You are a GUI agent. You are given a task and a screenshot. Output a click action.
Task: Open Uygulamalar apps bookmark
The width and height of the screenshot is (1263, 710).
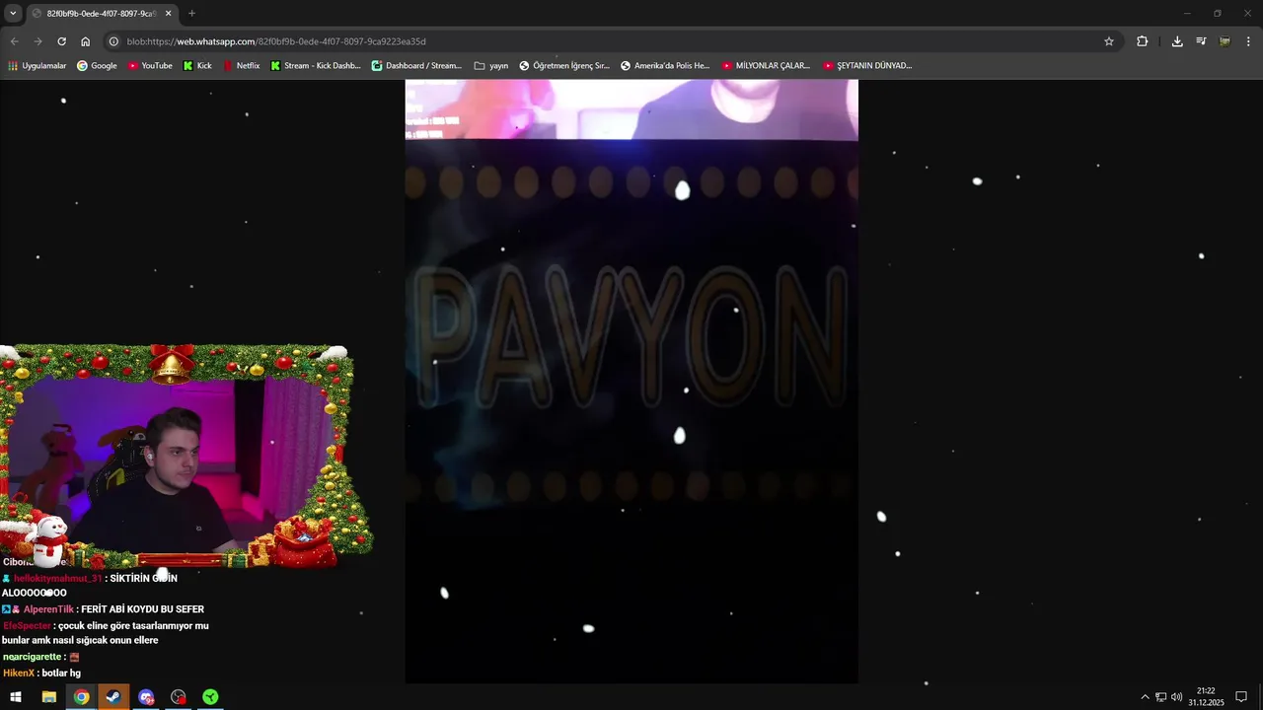[x=37, y=66]
